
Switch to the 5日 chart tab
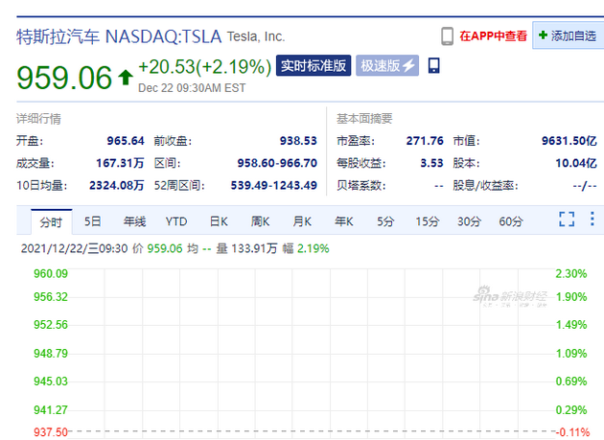[93, 221]
